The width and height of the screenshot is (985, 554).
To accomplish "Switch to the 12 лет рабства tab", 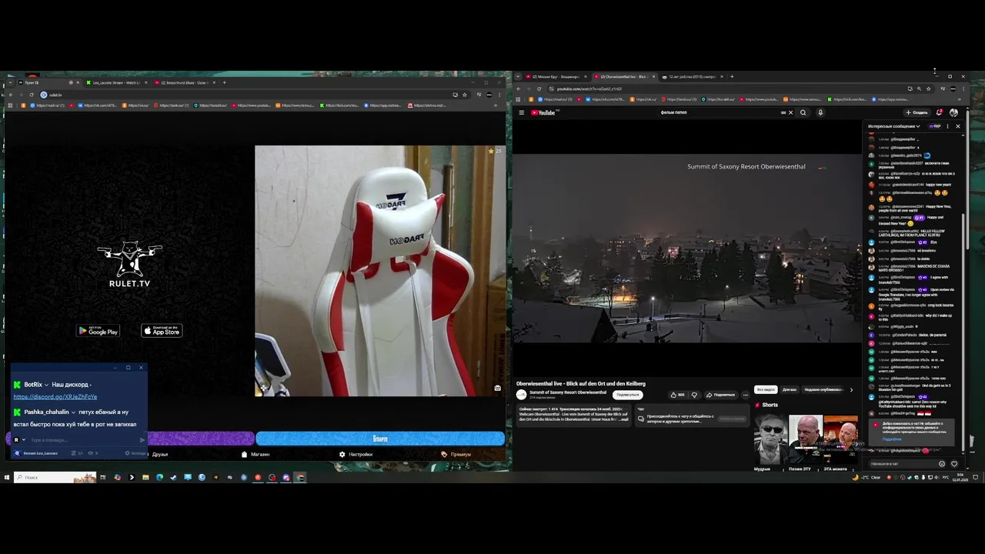I will click(x=693, y=76).
